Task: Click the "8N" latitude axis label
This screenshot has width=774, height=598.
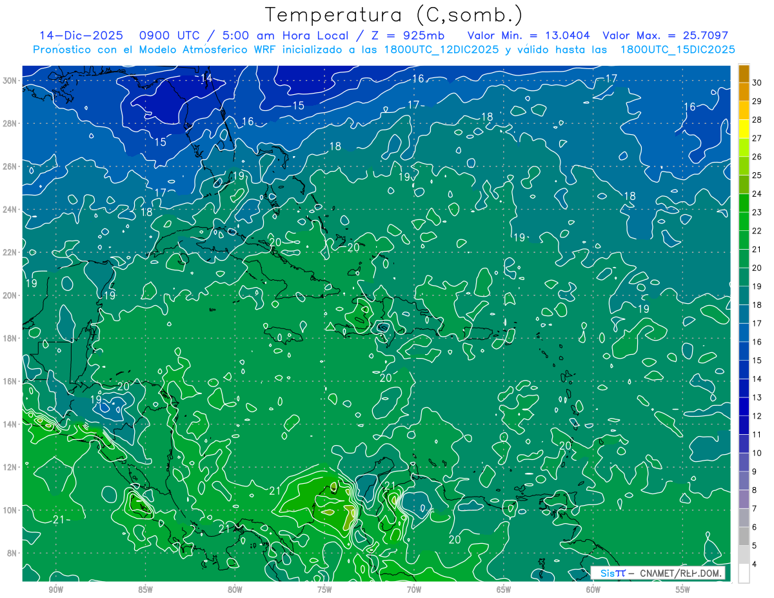Action: pyautogui.click(x=12, y=553)
